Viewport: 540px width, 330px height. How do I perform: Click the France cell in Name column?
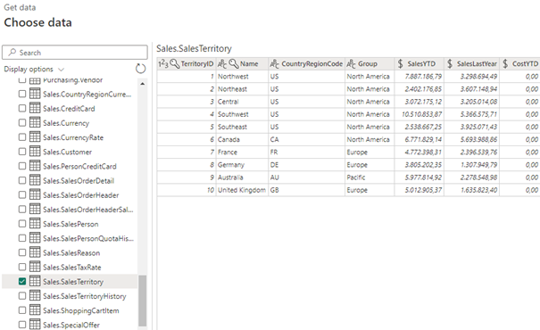pyautogui.click(x=242, y=153)
